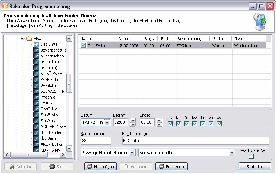Expand the Nur Kanal einstellen dropdown
The height and width of the screenshot is (174, 276).
[x=232, y=153]
